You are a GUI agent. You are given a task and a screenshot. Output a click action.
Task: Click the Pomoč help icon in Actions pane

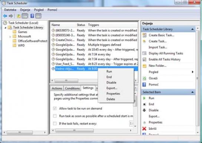tap(144, 84)
